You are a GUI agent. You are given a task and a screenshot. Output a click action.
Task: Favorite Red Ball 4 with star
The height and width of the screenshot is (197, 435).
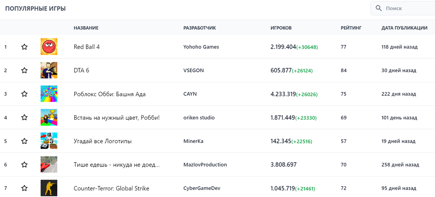coord(24,47)
